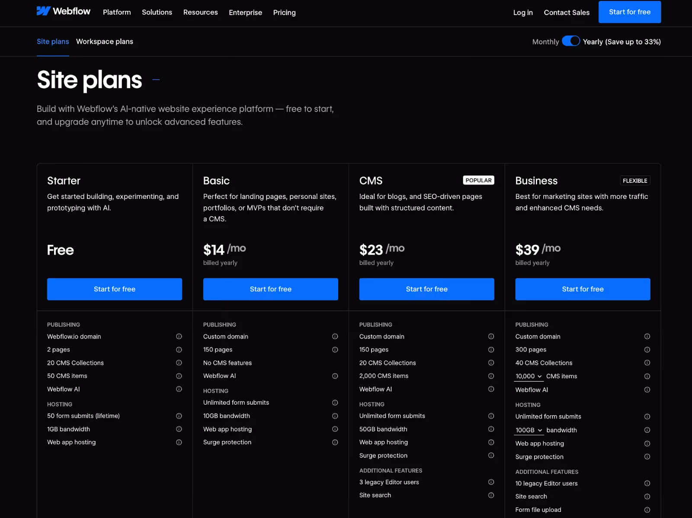
Task: Show info for Starter 2 pages
Action: pyautogui.click(x=179, y=349)
